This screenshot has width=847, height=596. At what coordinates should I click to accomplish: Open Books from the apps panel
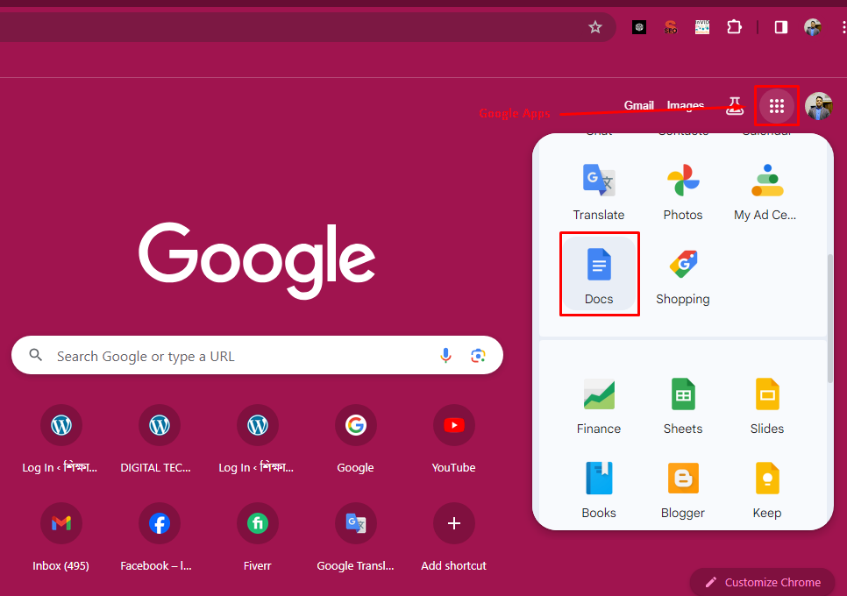click(x=599, y=490)
